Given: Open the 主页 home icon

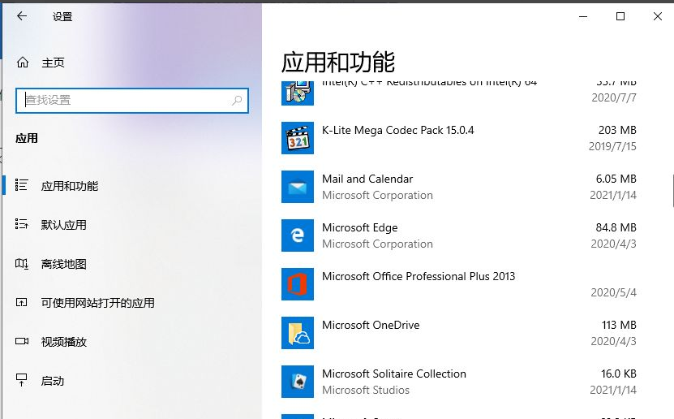Looking at the screenshot, I should pyautogui.click(x=23, y=63).
